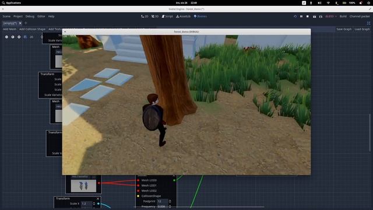
Task: Toggle distraction-free mode icon
Action: [x=368, y=23]
